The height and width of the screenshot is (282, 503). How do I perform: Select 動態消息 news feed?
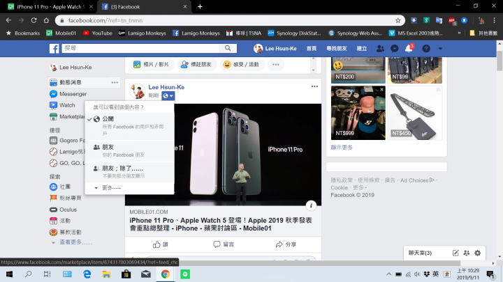tap(71, 82)
